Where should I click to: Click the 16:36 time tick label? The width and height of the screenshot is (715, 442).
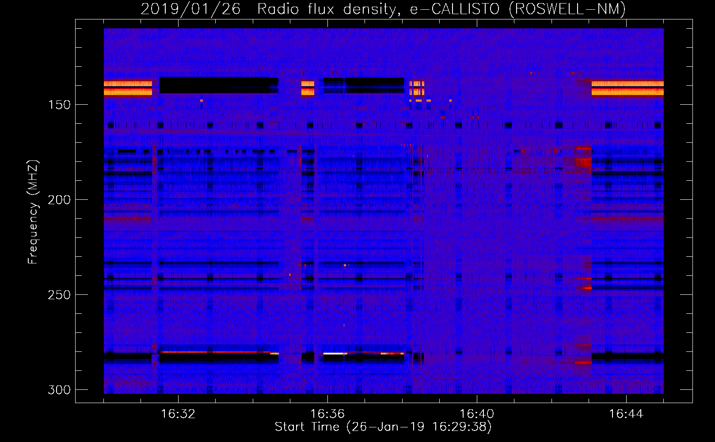pyautogui.click(x=327, y=414)
